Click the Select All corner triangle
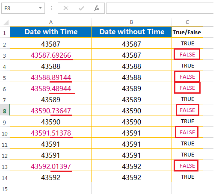The height and width of the screenshot is (195, 216). pos(6,22)
